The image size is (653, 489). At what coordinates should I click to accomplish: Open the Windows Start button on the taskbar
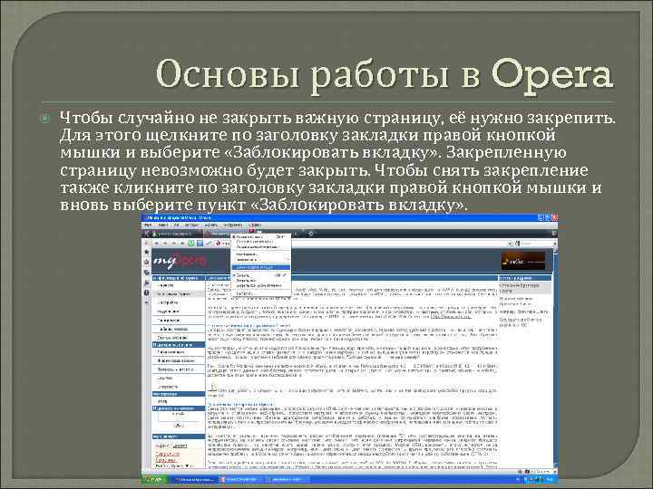154,479
